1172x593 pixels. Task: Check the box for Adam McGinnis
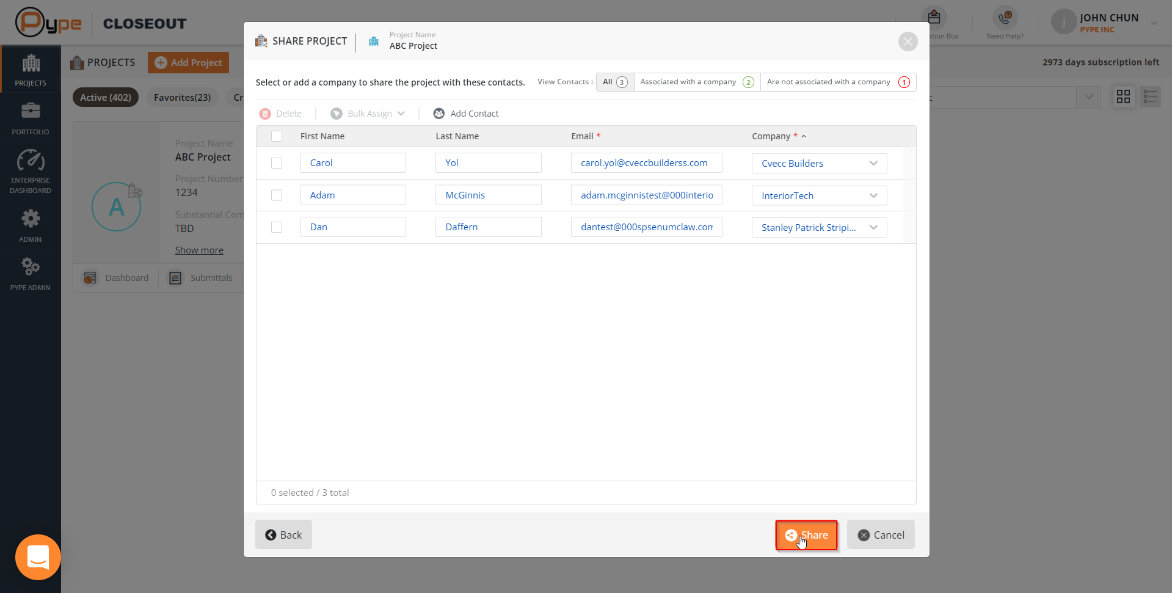coord(277,195)
